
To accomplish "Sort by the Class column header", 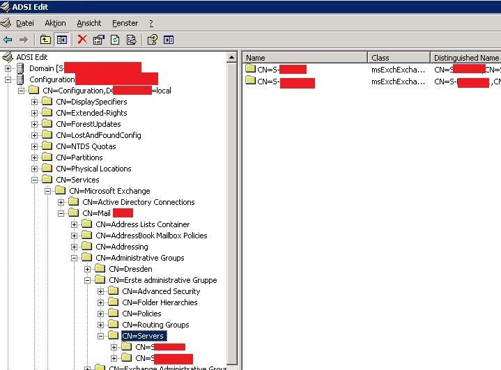I will pos(399,58).
